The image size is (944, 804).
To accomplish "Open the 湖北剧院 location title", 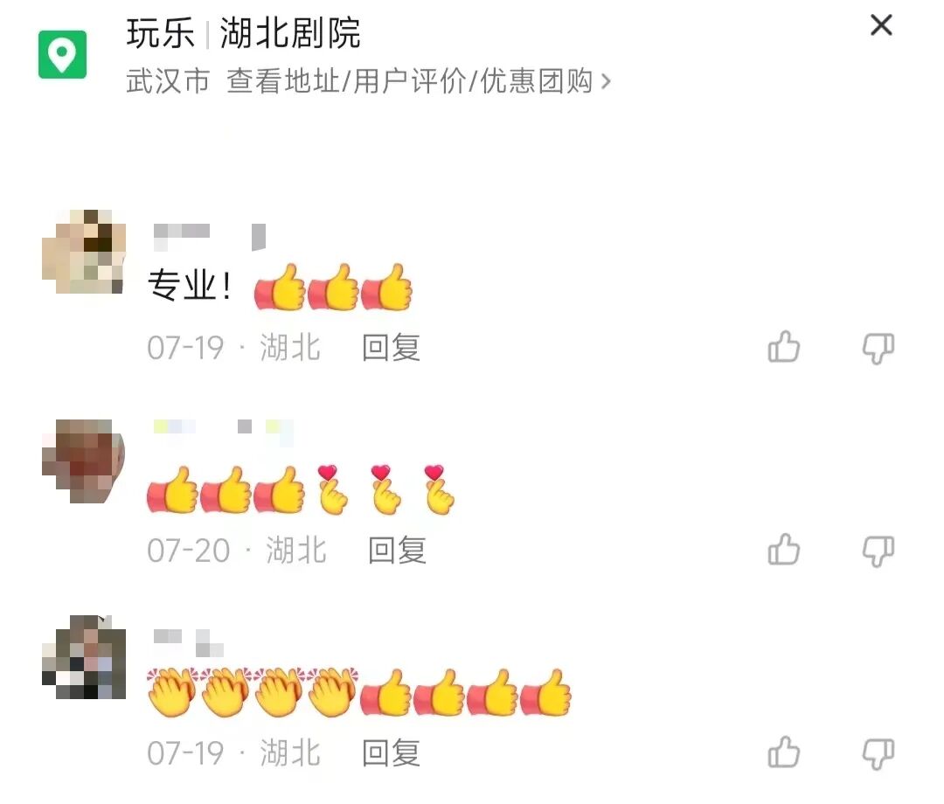I will [289, 32].
